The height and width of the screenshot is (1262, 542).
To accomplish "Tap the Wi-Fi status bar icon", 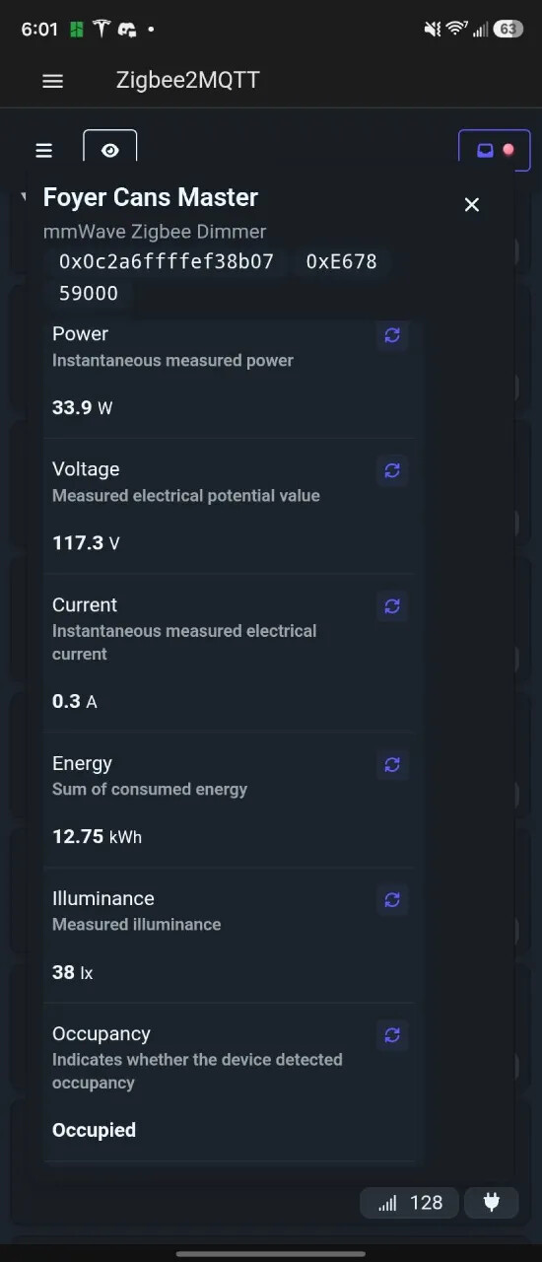I will (456, 29).
